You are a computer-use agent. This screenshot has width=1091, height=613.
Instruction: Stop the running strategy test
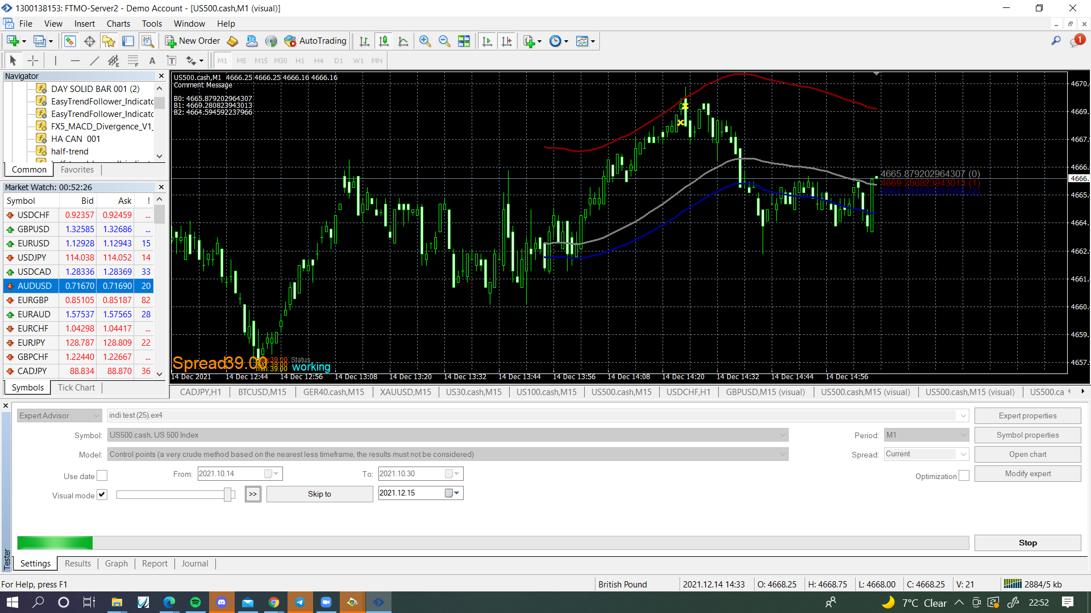tap(1027, 543)
